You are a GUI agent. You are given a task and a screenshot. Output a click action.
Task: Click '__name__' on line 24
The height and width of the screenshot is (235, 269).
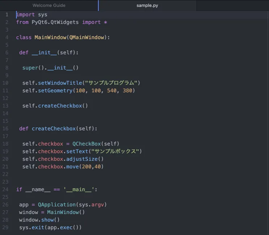click(x=38, y=190)
